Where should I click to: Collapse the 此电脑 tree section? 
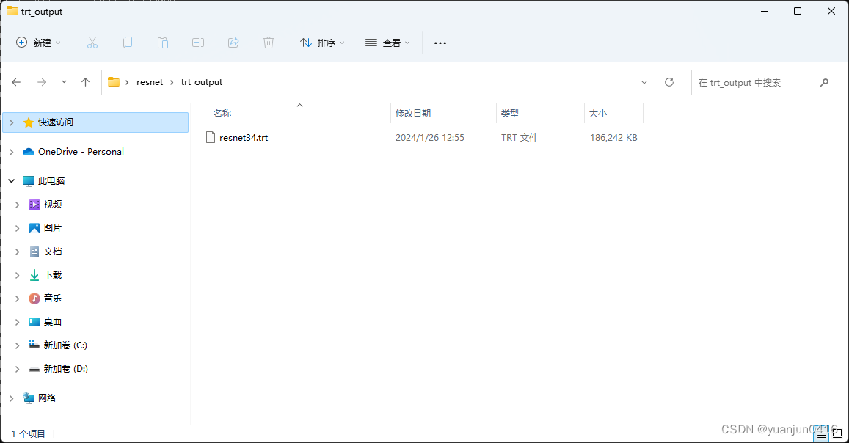click(10, 180)
